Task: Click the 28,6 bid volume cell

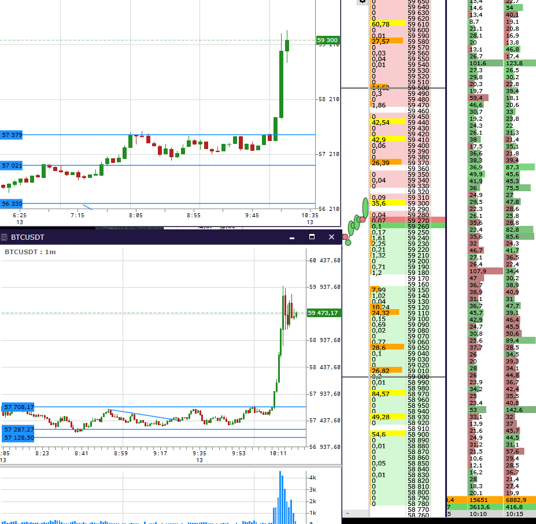Action: [387, 348]
